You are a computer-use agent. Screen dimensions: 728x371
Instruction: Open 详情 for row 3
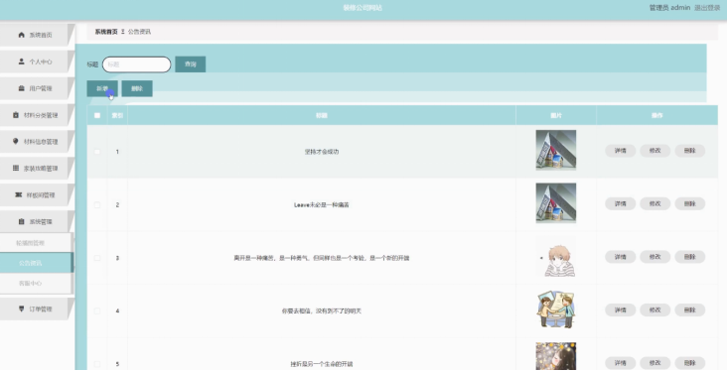coord(621,257)
